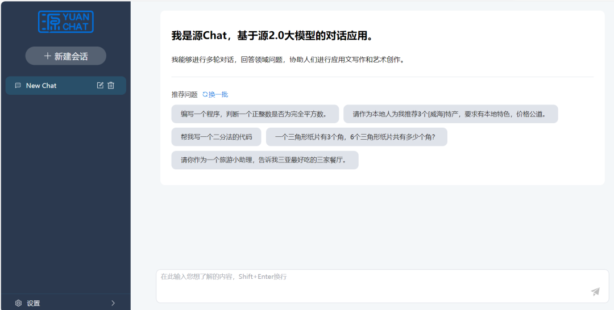Screen dimensions: 614x310
Task: Pick the 威海 特产 recommendation question
Action: (450, 114)
